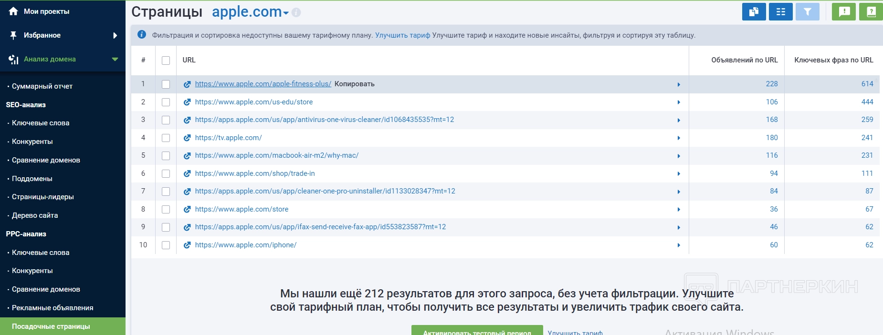This screenshot has height=335, width=883.
Task: Expand row arrow for tv.apple.com URL
Action: [679, 138]
